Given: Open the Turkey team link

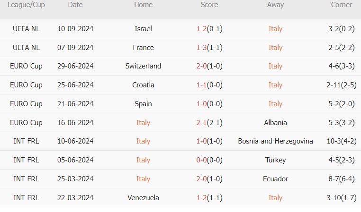Looking at the screenshot, I should 275,160.
